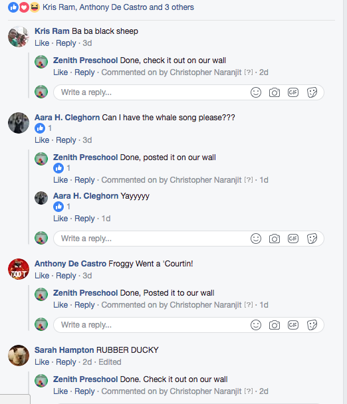Open the 'Kris Ram, Anthony De Castro and 3 others' reactions list
The width and height of the screenshot is (347, 404).
click(118, 7)
